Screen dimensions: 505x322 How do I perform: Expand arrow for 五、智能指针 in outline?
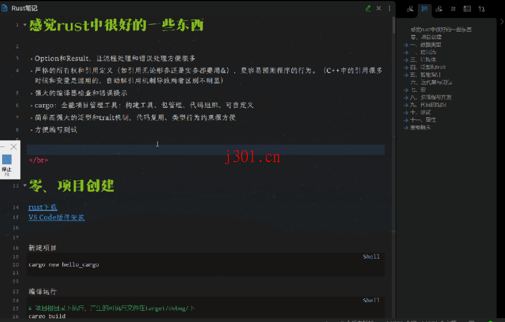tap(406, 75)
